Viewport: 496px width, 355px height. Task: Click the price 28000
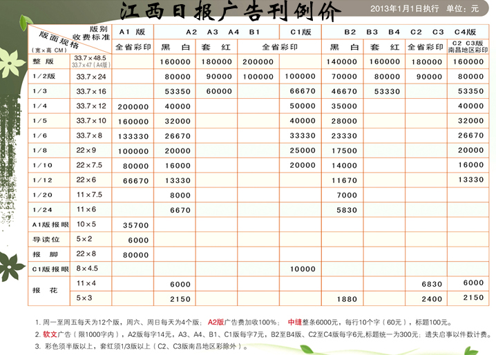[344, 121]
